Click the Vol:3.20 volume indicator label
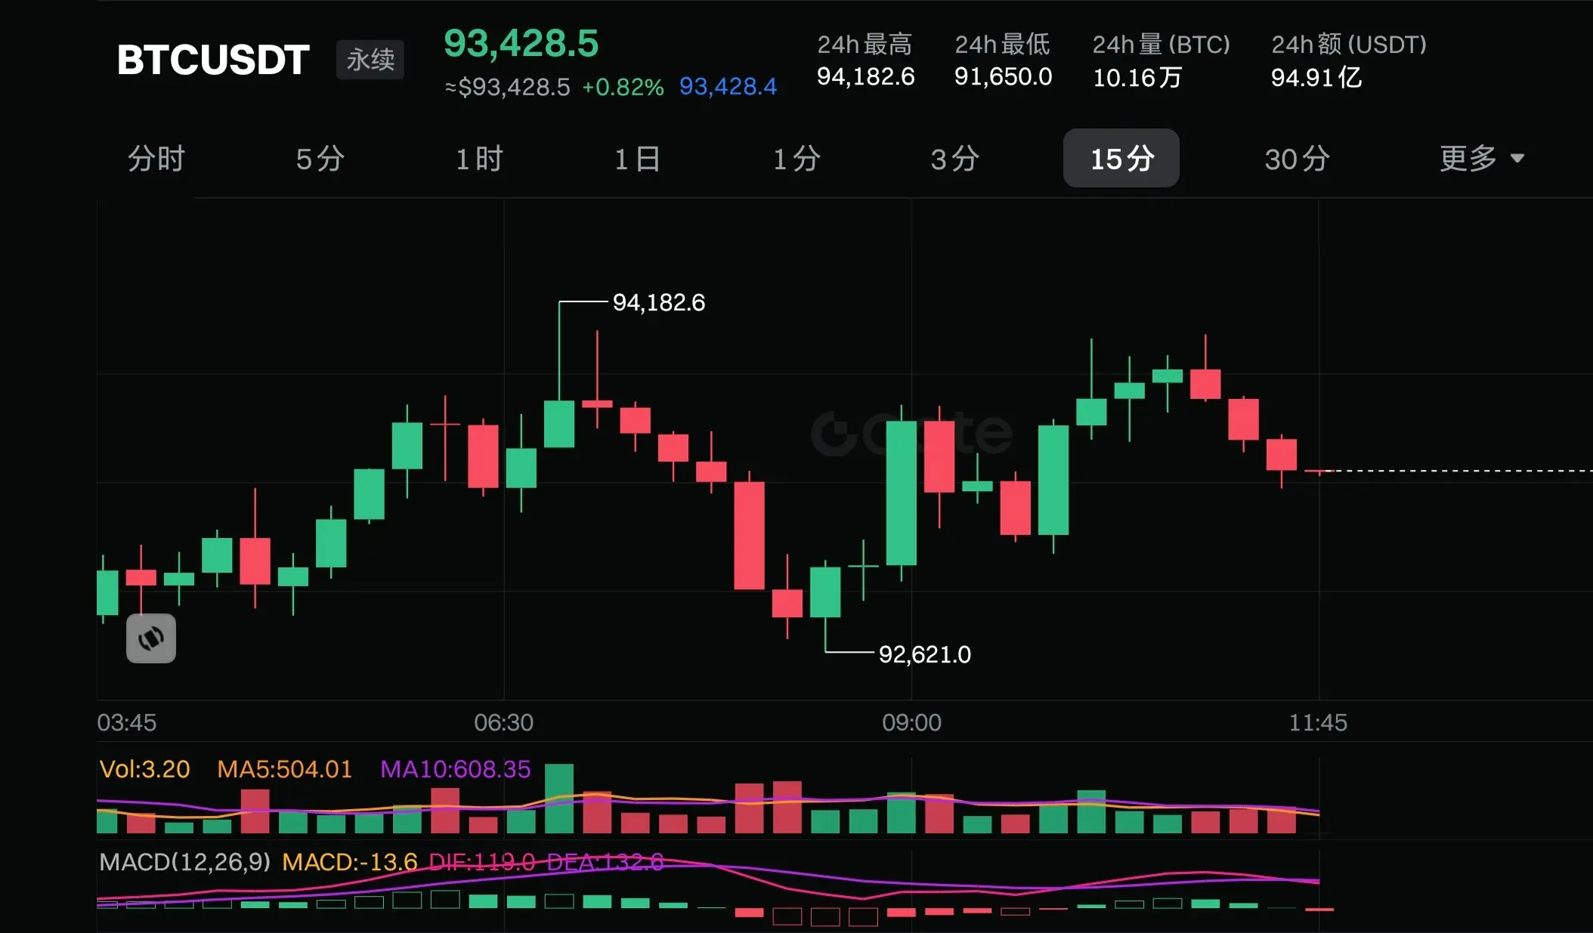The height and width of the screenshot is (933, 1593). (x=144, y=769)
